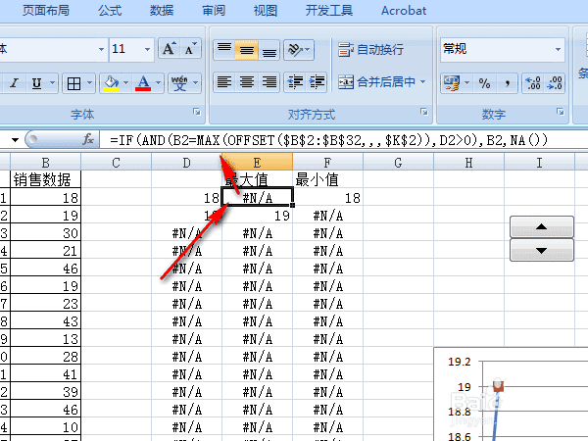Expand fill color dropdown arrow
The height and width of the screenshot is (441, 588).
125,83
